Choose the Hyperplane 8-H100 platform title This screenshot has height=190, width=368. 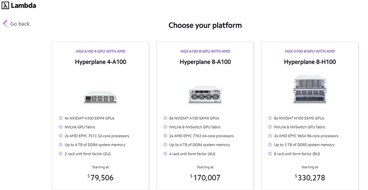tap(310, 62)
